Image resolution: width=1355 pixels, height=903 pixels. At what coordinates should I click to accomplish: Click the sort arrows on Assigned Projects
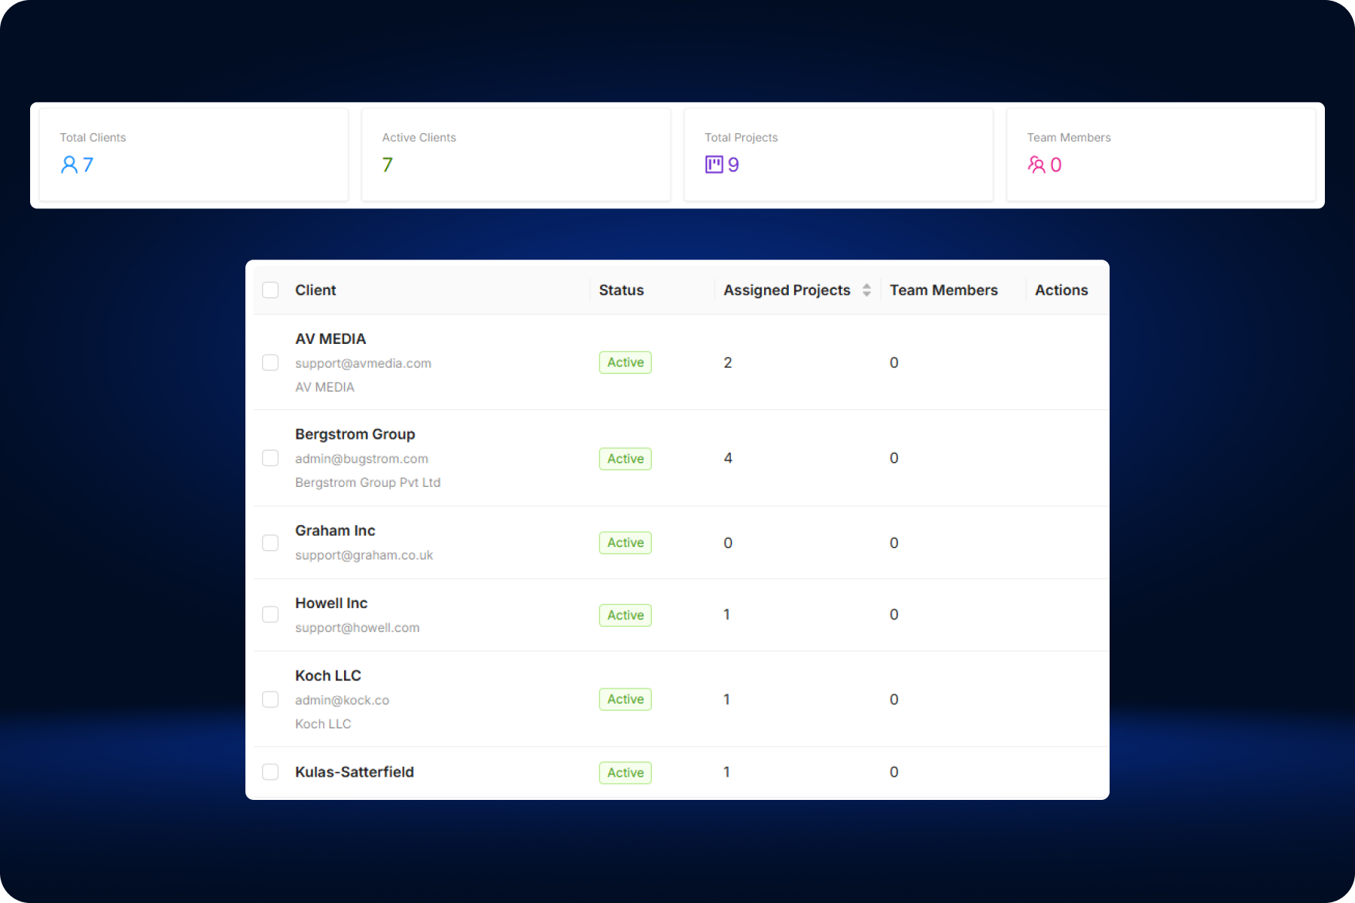click(x=866, y=290)
